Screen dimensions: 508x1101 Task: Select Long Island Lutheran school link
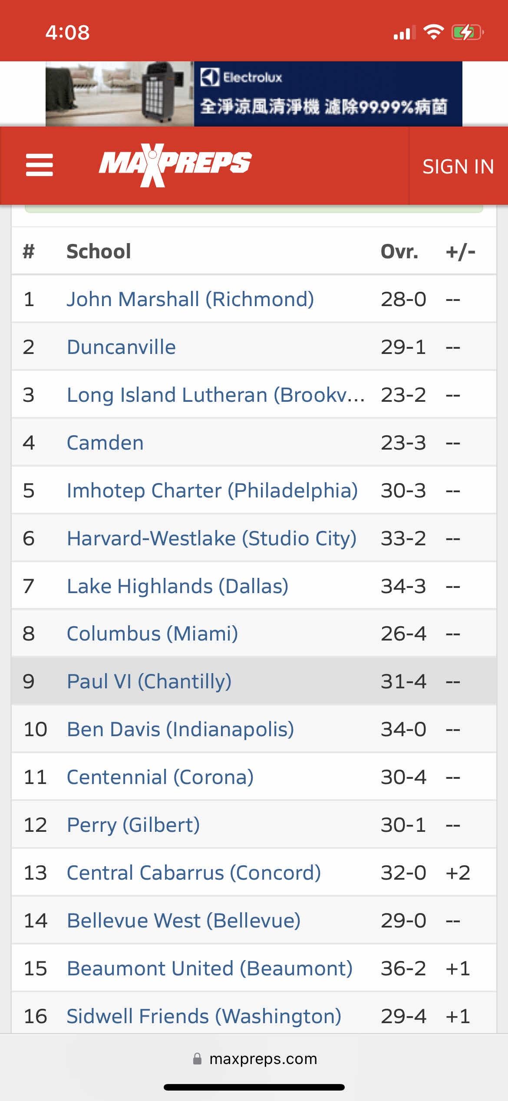(x=215, y=395)
